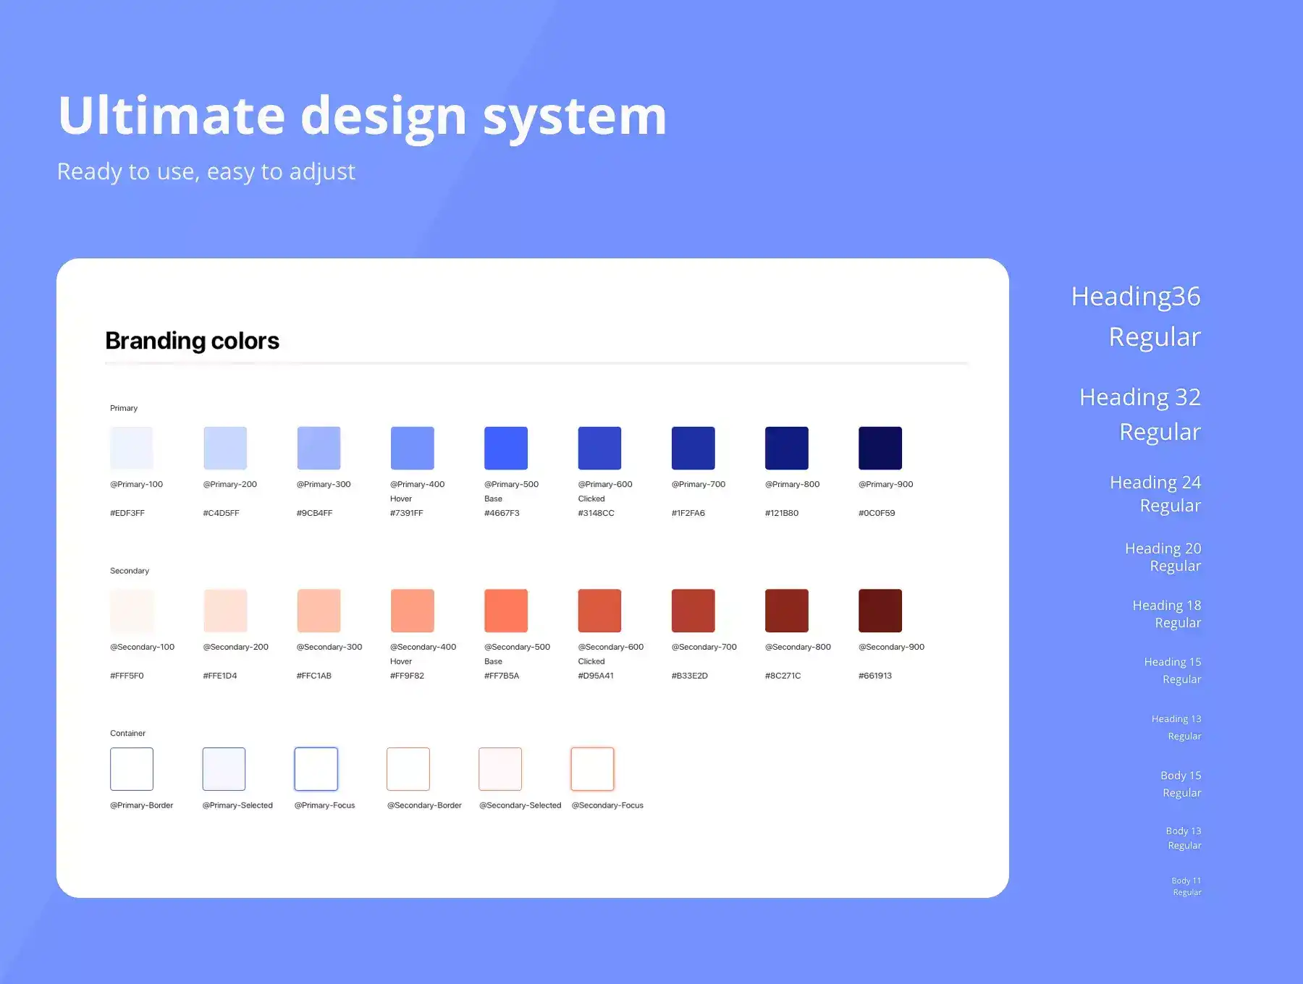
Task: Click the Body 15 Regular text sample
Action: click(x=1180, y=784)
